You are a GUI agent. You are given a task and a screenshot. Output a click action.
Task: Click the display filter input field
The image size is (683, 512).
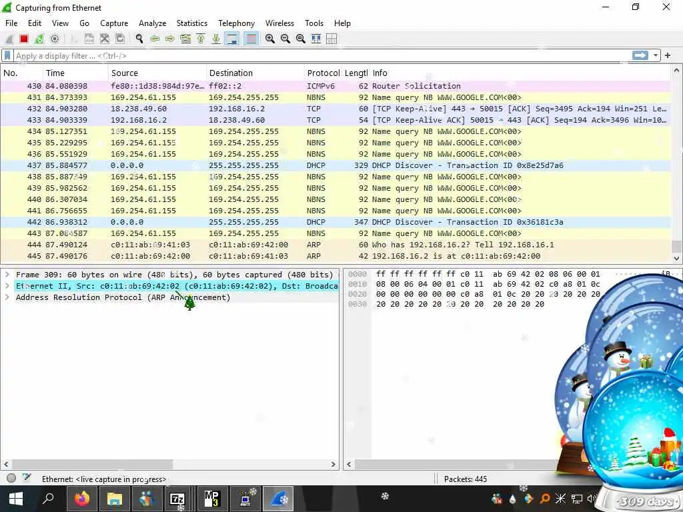coord(321,56)
